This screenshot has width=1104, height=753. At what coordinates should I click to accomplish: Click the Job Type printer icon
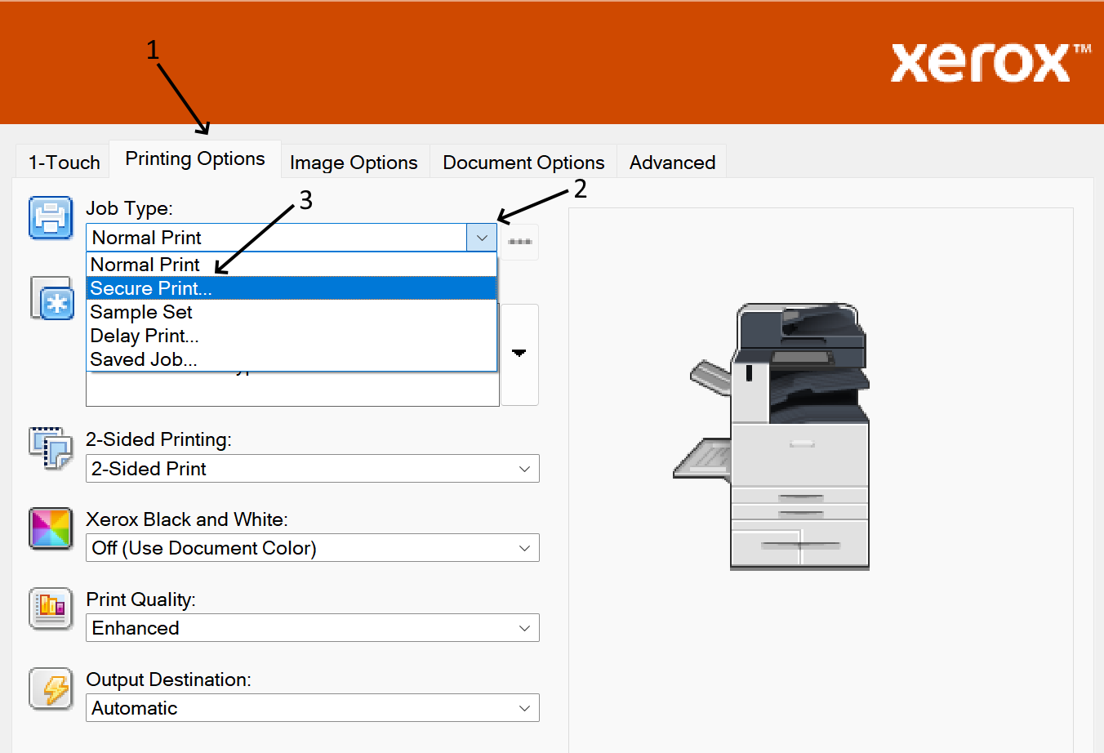click(x=51, y=218)
